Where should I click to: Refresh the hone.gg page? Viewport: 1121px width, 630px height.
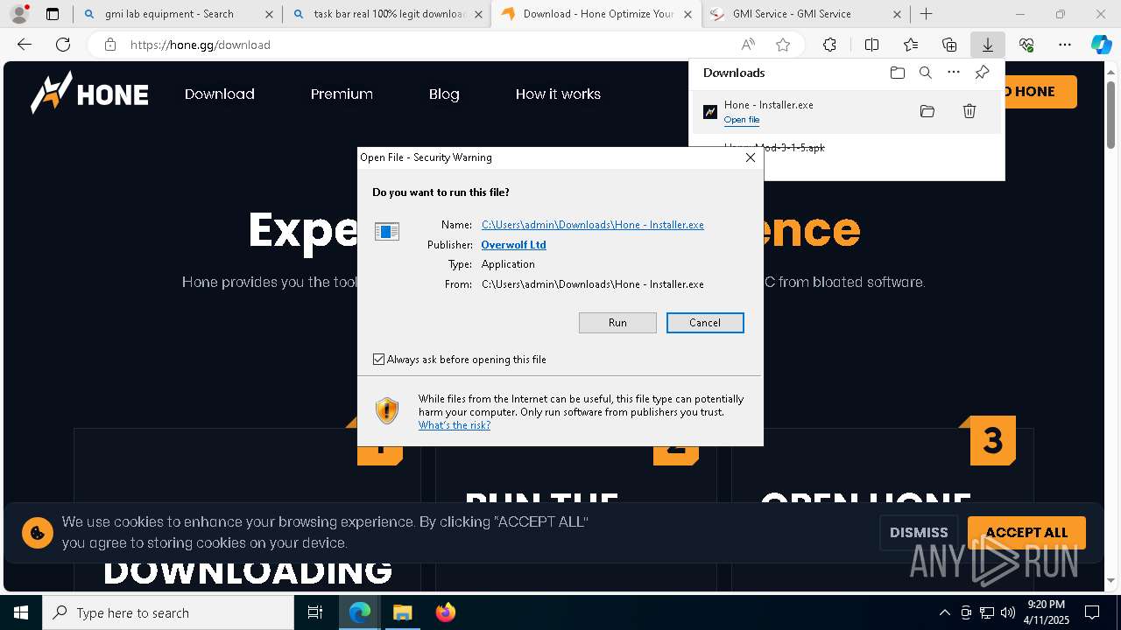(x=63, y=45)
